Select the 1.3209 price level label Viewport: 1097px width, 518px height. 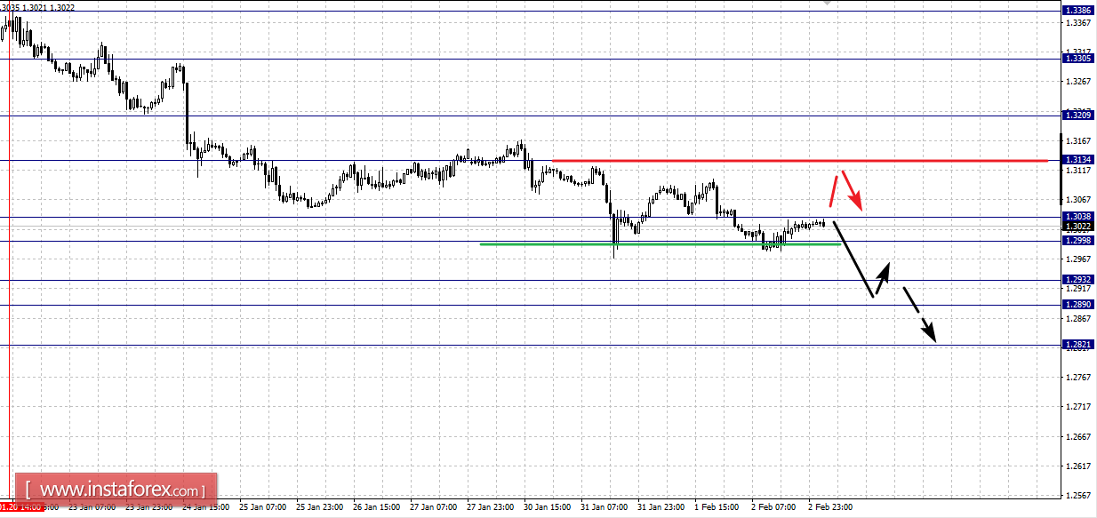(1077, 115)
